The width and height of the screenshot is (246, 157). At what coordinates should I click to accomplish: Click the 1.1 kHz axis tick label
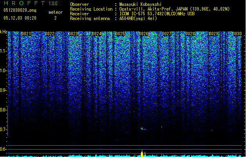click(x=3, y=51)
